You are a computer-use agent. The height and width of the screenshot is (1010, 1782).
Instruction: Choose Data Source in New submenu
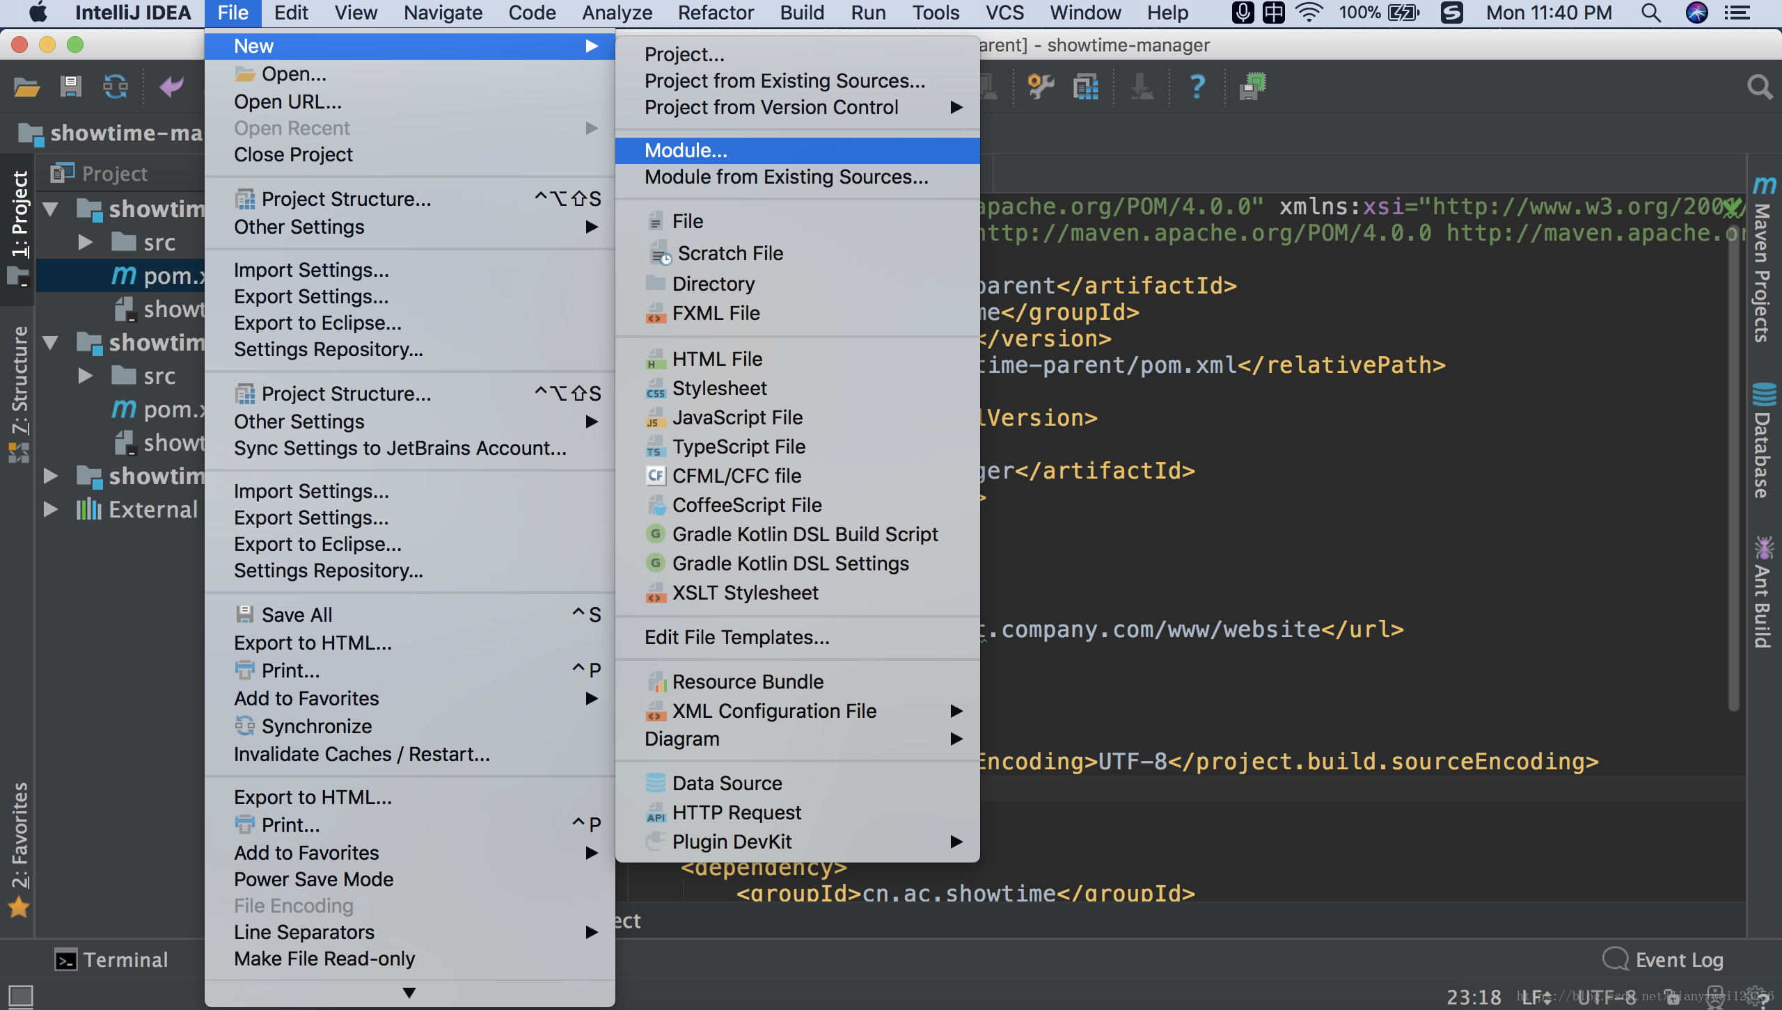797,783
